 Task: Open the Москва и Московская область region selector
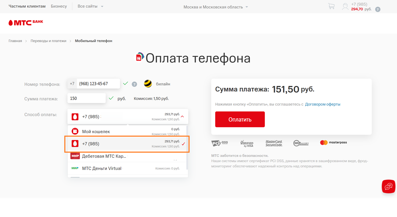pyautogui.click(x=216, y=7)
